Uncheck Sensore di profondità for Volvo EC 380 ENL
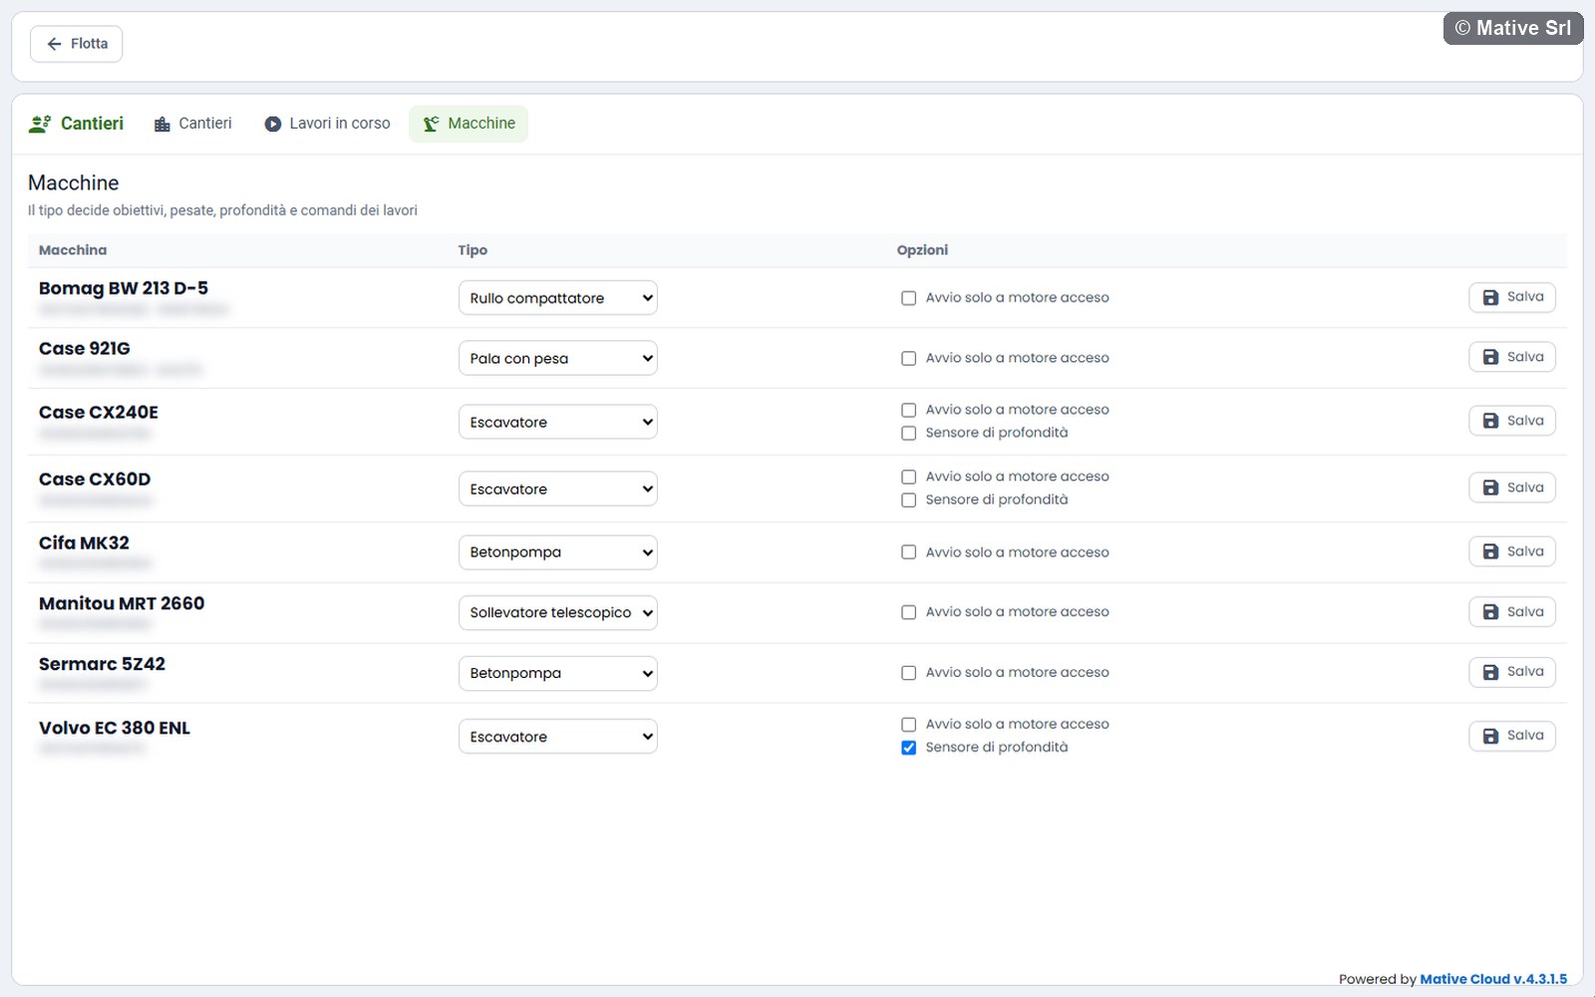Image resolution: width=1595 pixels, height=997 pixels. [x=908, y=748]
